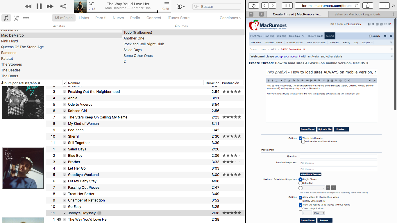Toggle shuffle in the iTunes now playing display

[91, 4]
